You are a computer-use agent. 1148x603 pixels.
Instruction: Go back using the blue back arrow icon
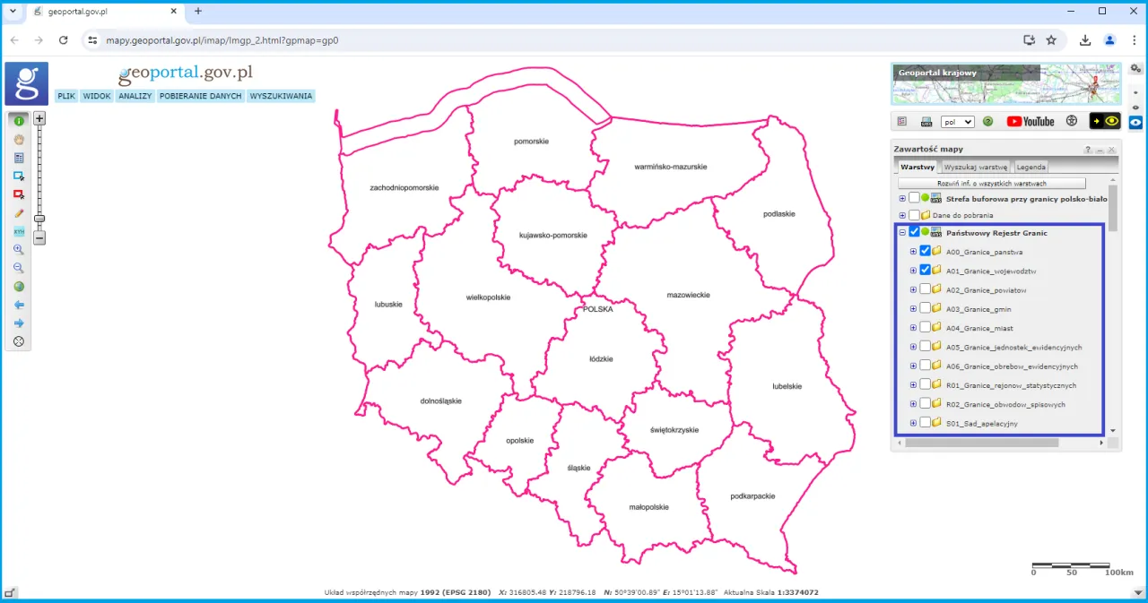pyautogui.click(x=19, y=305)
